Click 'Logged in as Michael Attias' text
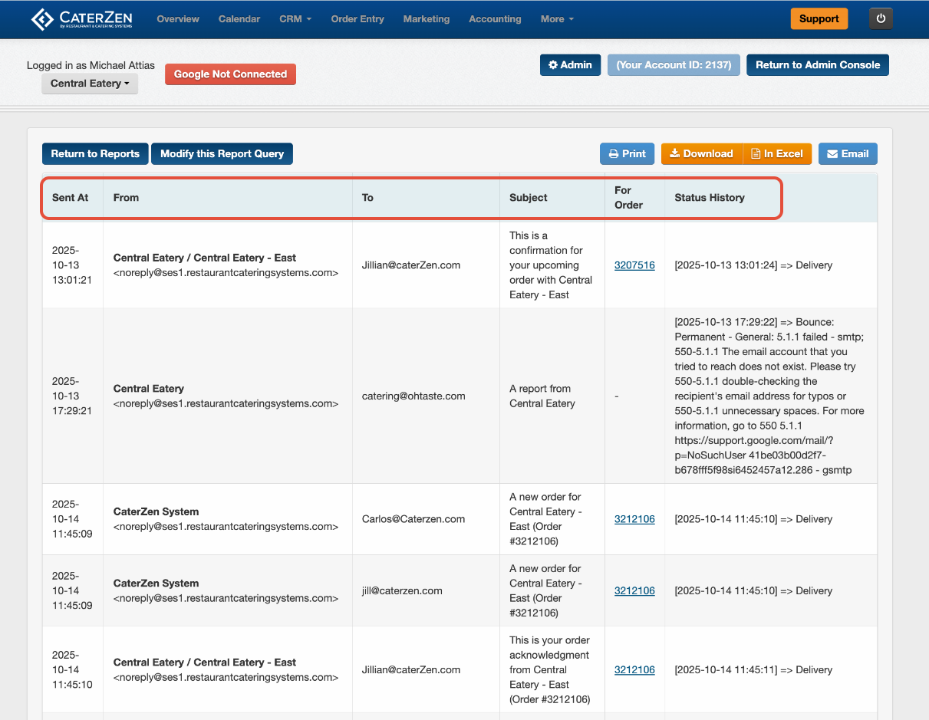 click(x=90, y=66)
